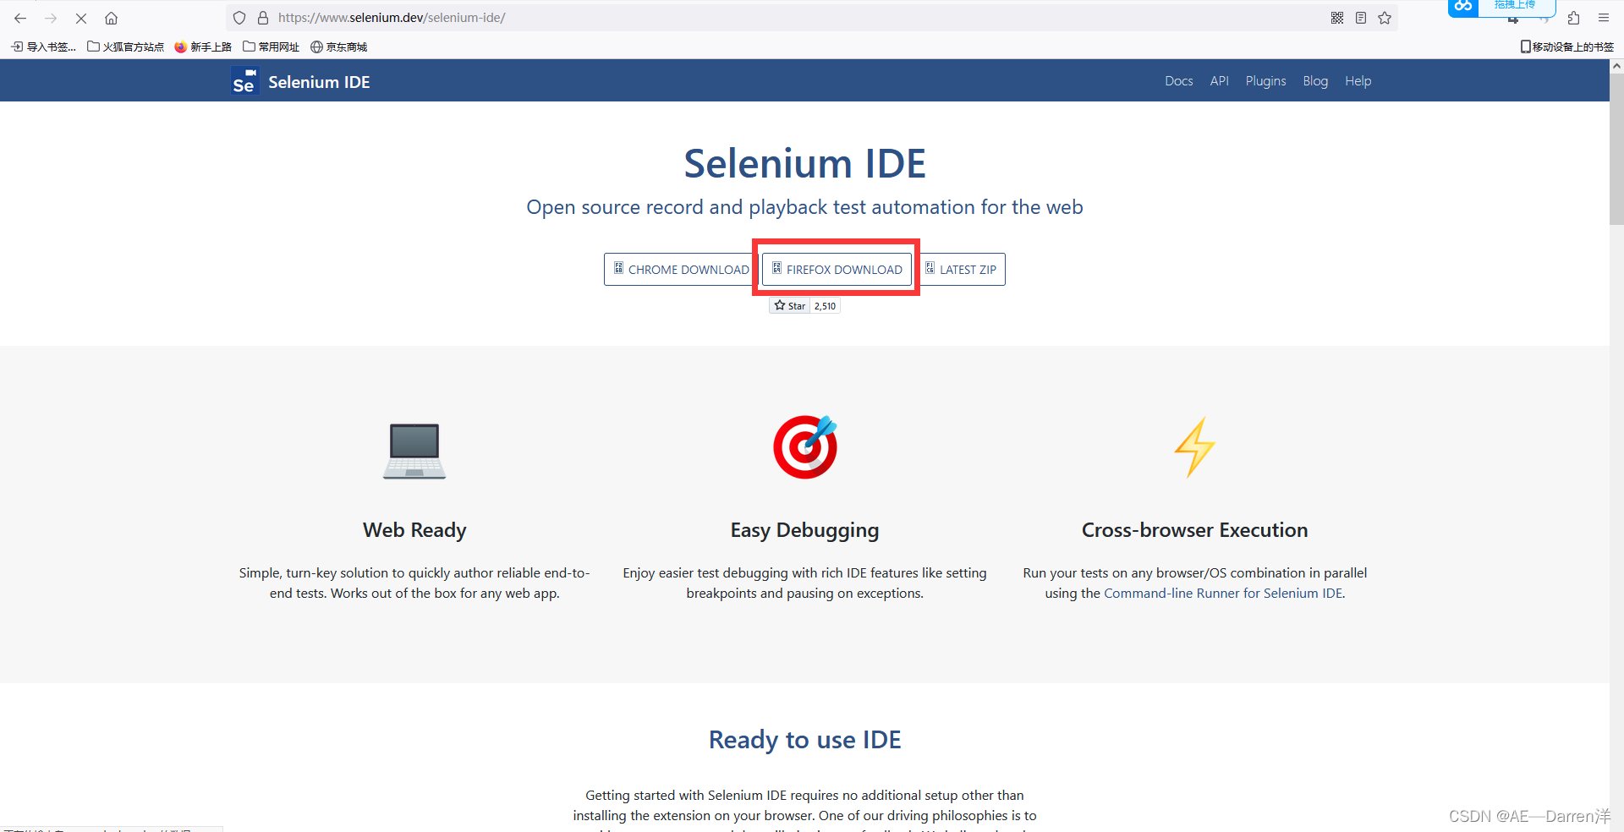Image resolution: width=1624 pixels, height=832 pixels.
Task: Toggle bookmark star for this page
Action: 1385,17
